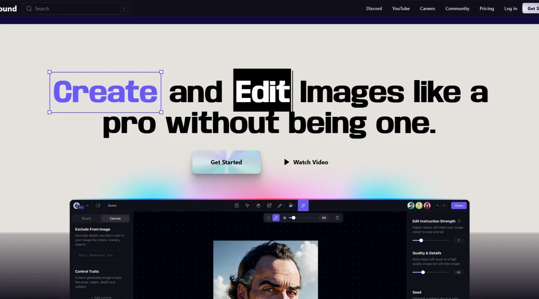Click the Control Traits heading
The height and width of the screenshot is (299, 539).
[x=87, y=271]
